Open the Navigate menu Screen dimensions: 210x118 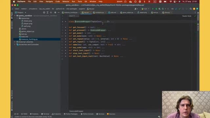[49, 2]
